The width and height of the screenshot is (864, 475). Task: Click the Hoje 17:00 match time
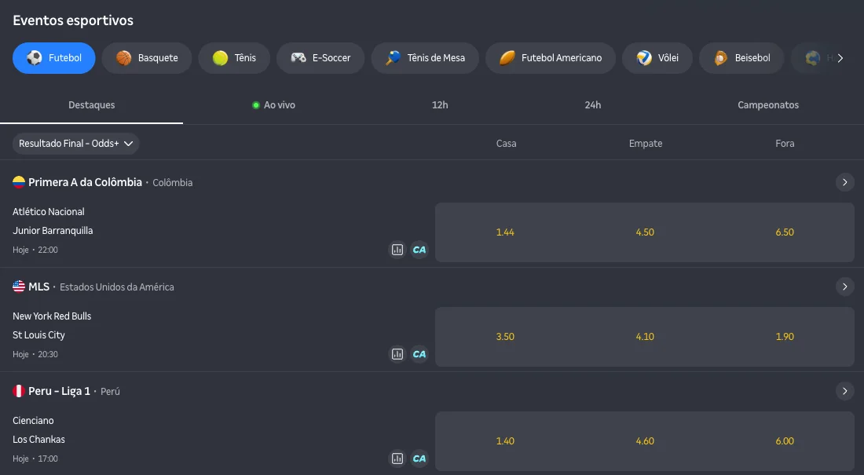(35, 459)
